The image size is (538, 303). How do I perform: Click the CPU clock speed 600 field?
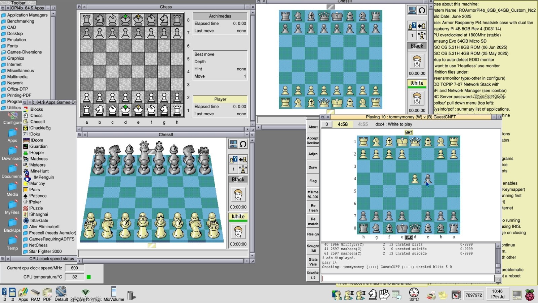tap(74, 268)
